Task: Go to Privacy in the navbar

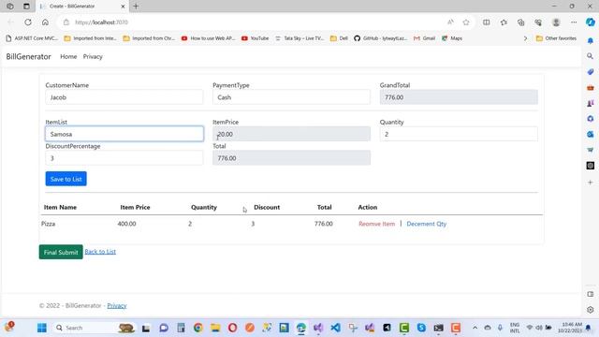Action: [x=93, y=56]
